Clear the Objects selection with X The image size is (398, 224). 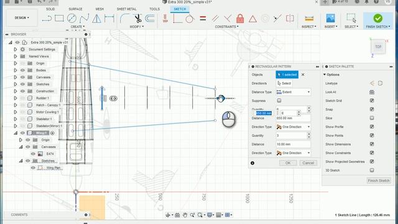(303, 75)
